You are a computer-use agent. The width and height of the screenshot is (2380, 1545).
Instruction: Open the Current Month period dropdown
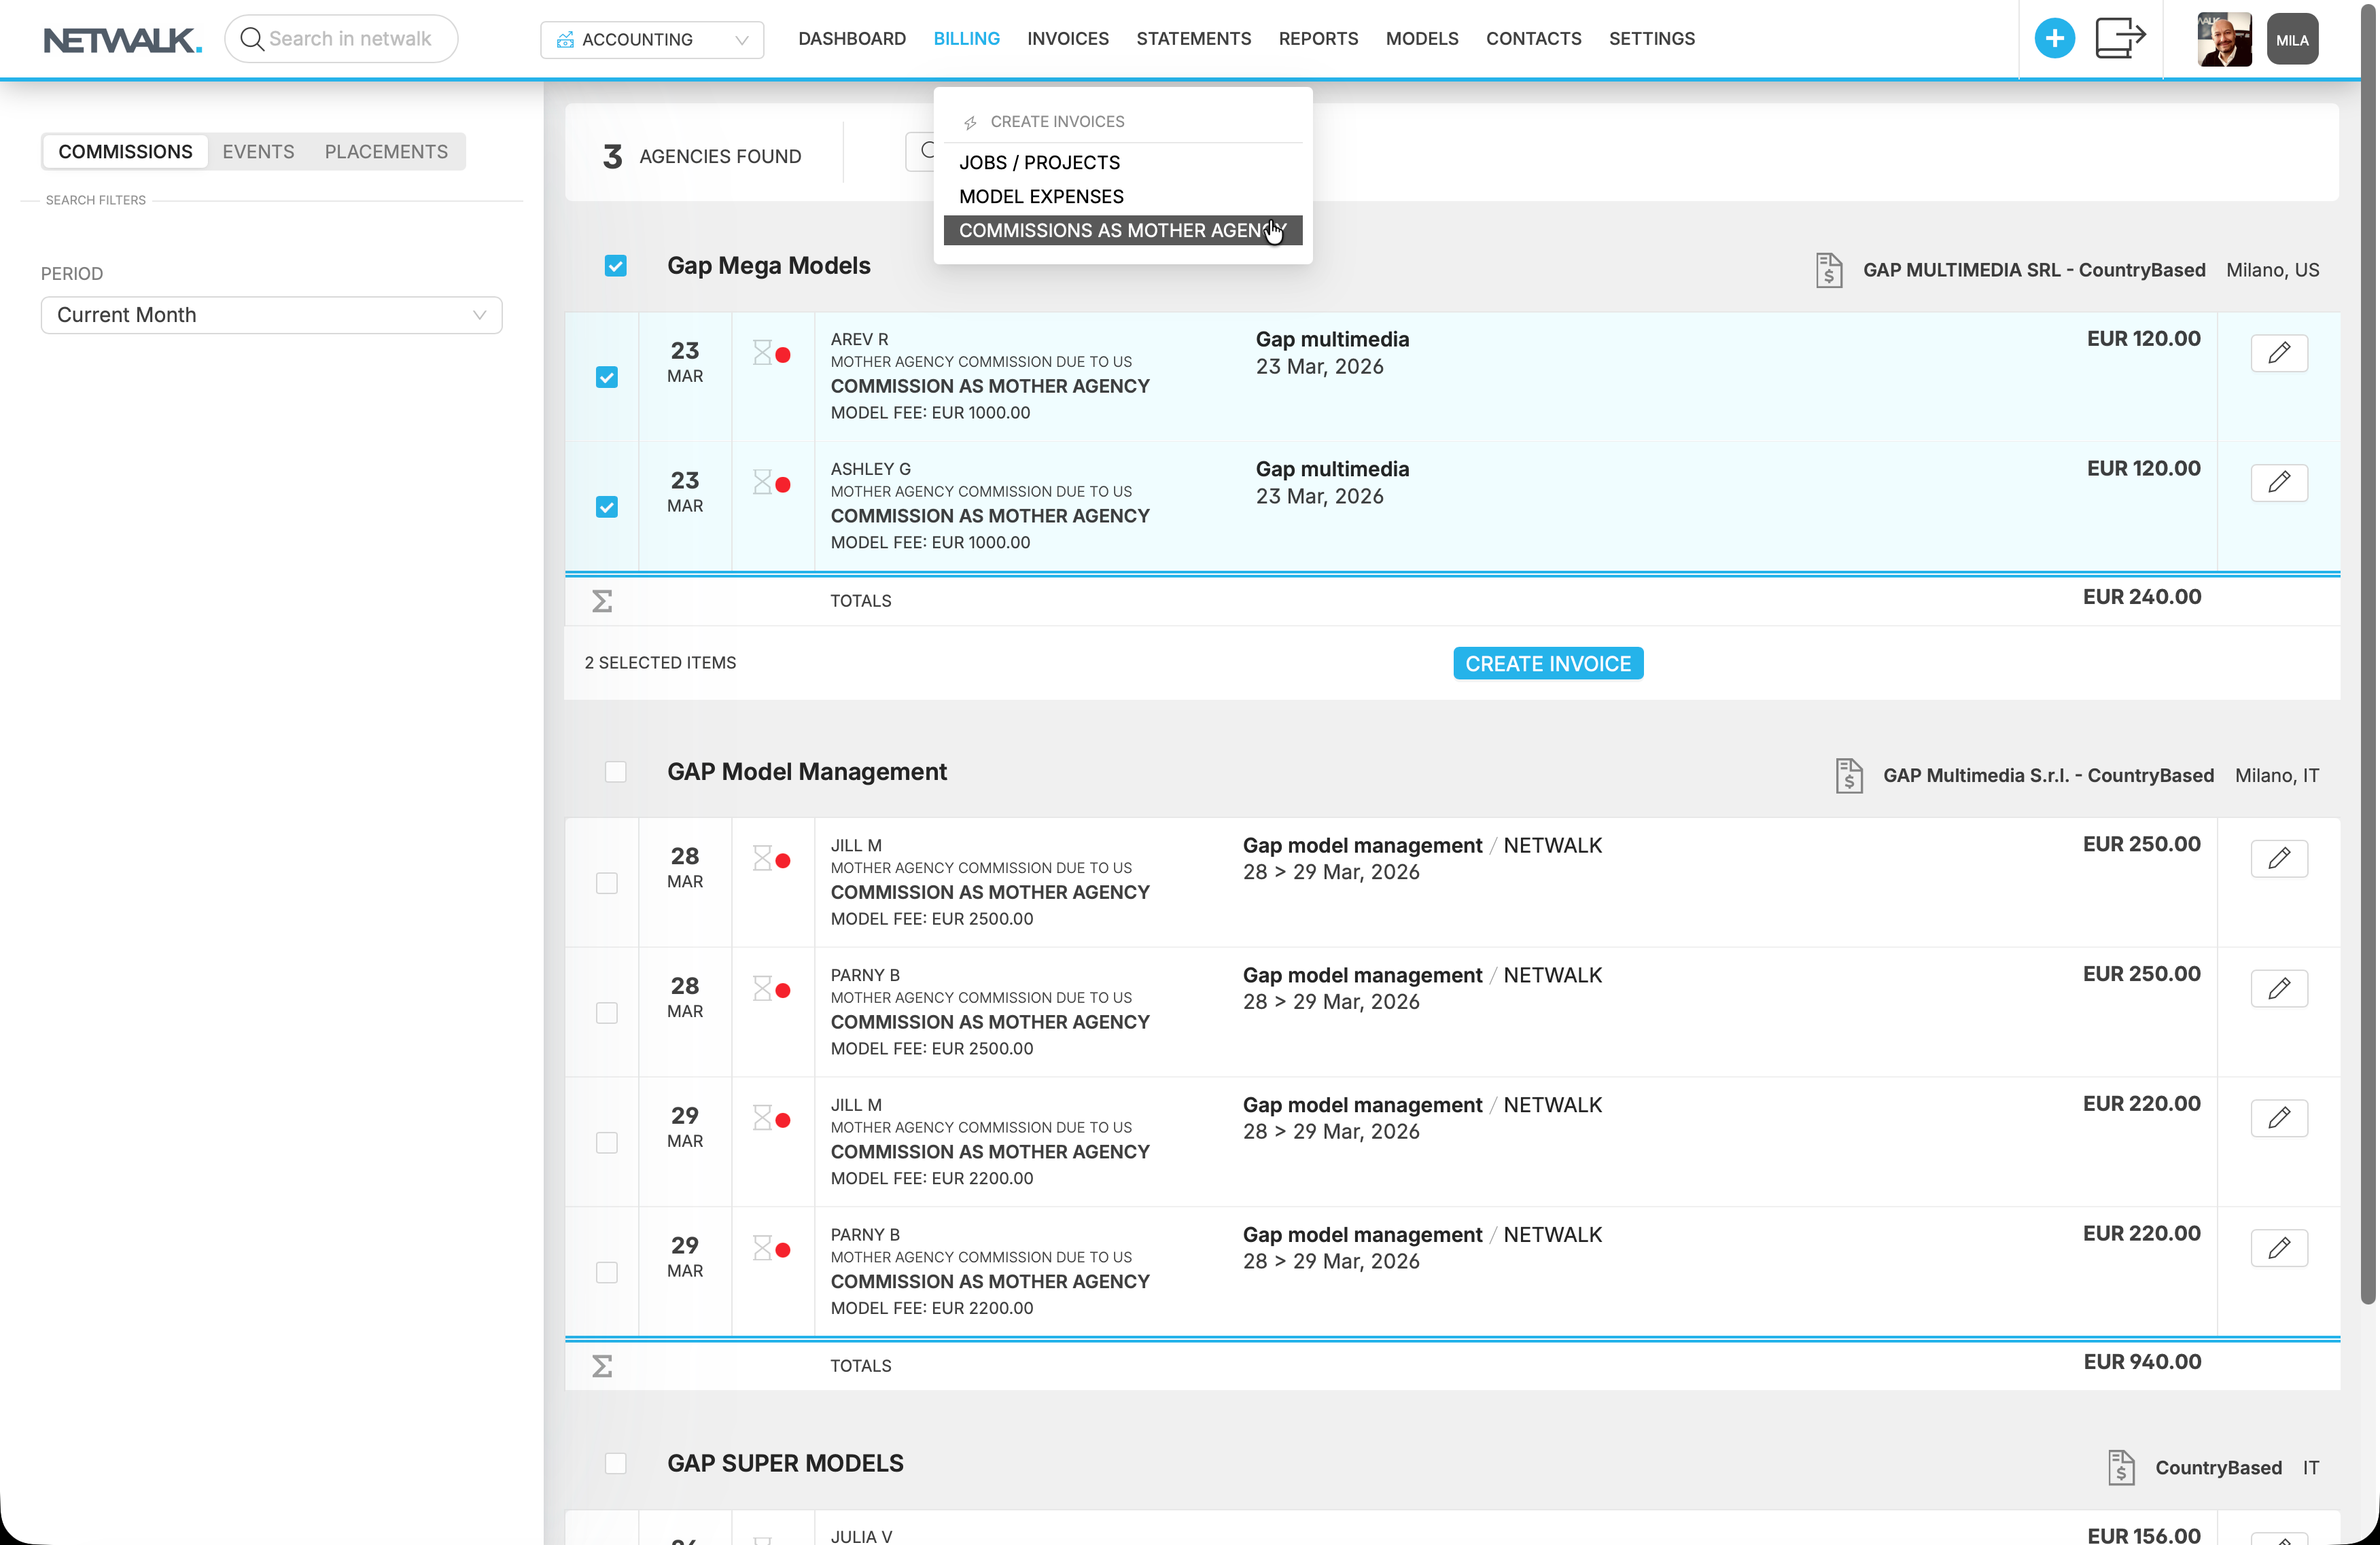click(271, 315)
